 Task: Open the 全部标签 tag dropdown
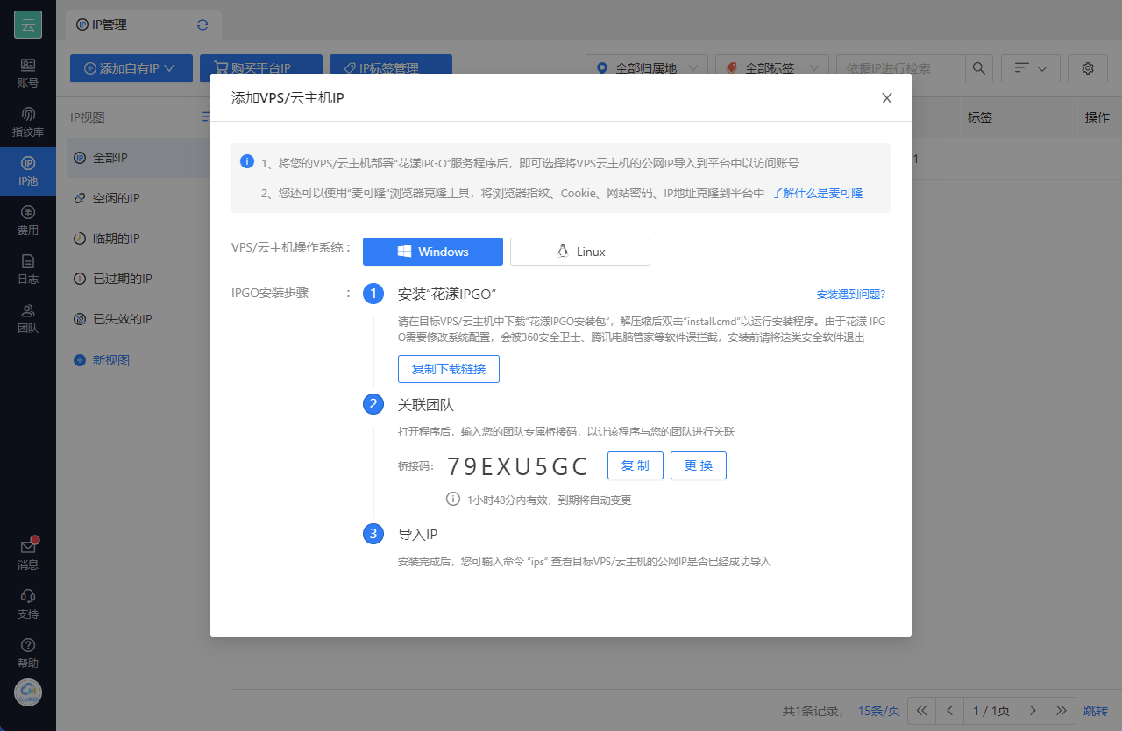[772, 68]
